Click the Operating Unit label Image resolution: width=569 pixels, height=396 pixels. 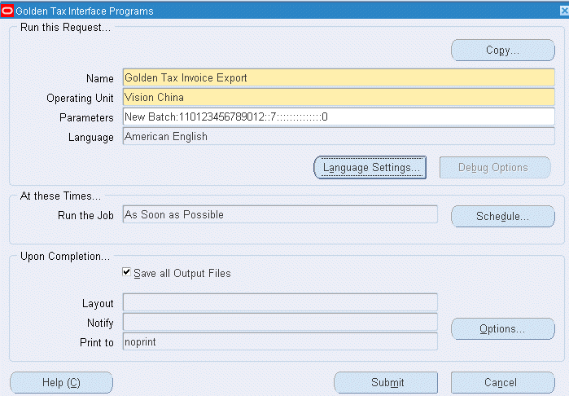(80, 99)
